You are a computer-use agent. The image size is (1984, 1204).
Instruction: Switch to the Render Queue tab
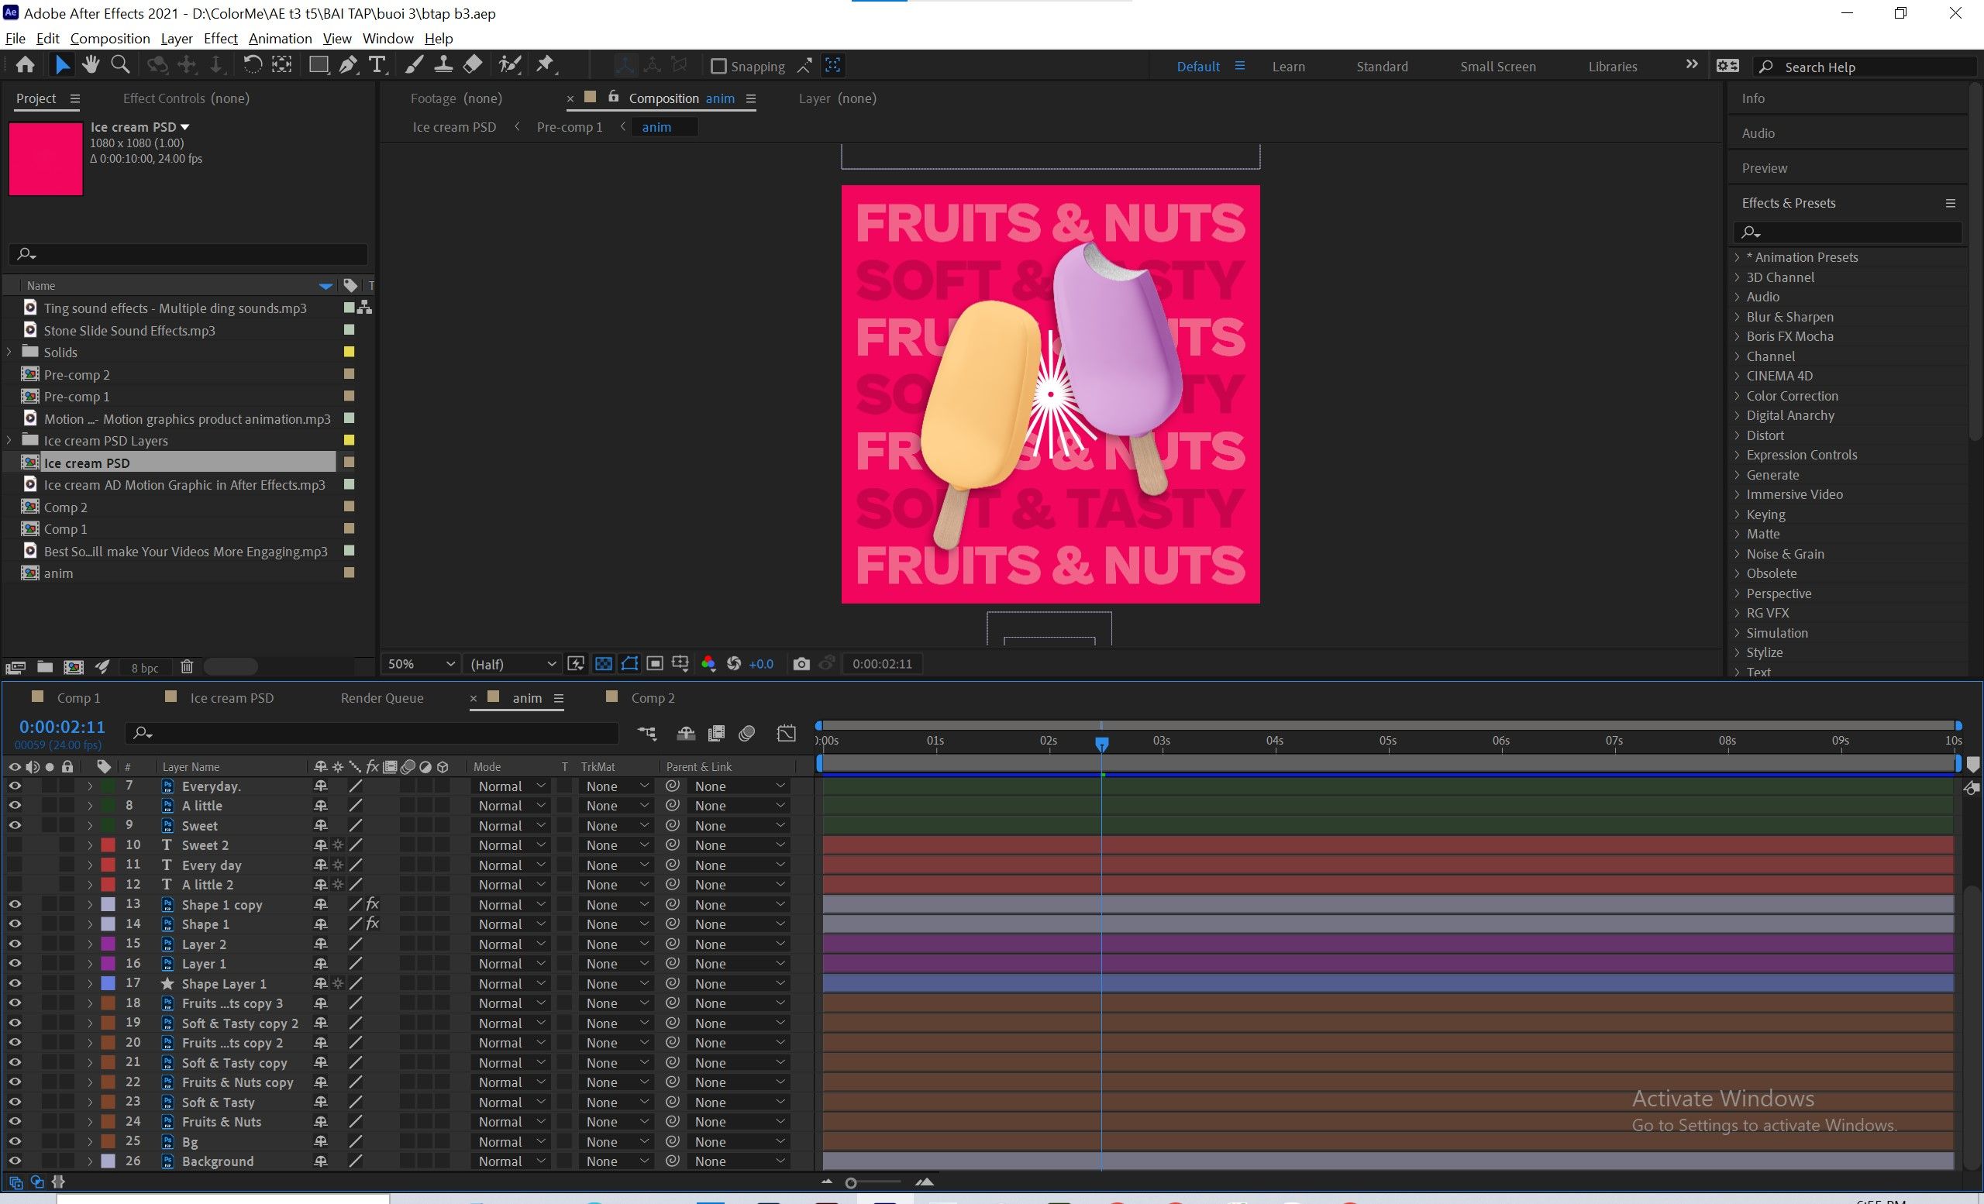point(381,698)
